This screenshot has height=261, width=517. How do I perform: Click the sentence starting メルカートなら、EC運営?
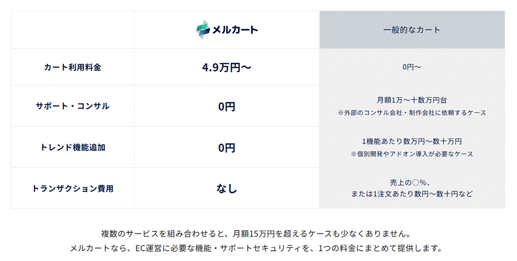click(x=256, y=248)
